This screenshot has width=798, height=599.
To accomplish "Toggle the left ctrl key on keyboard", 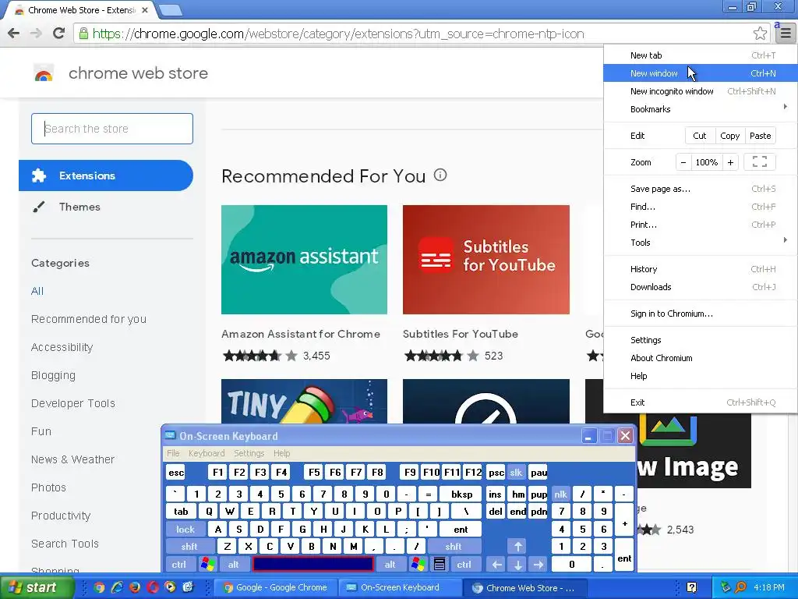I will coord(179,565).
